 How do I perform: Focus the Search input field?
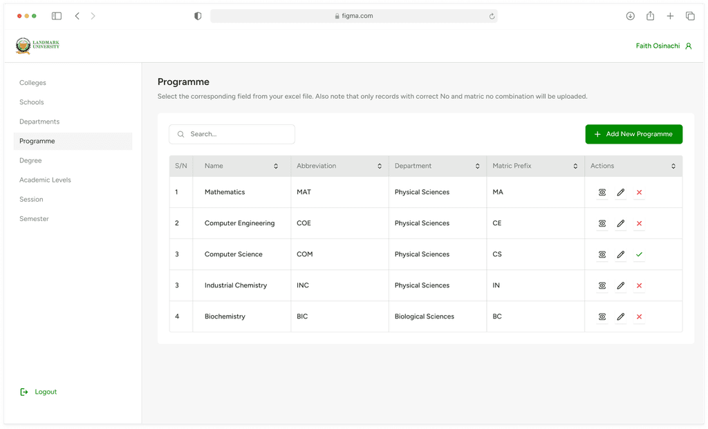(232, 134)
